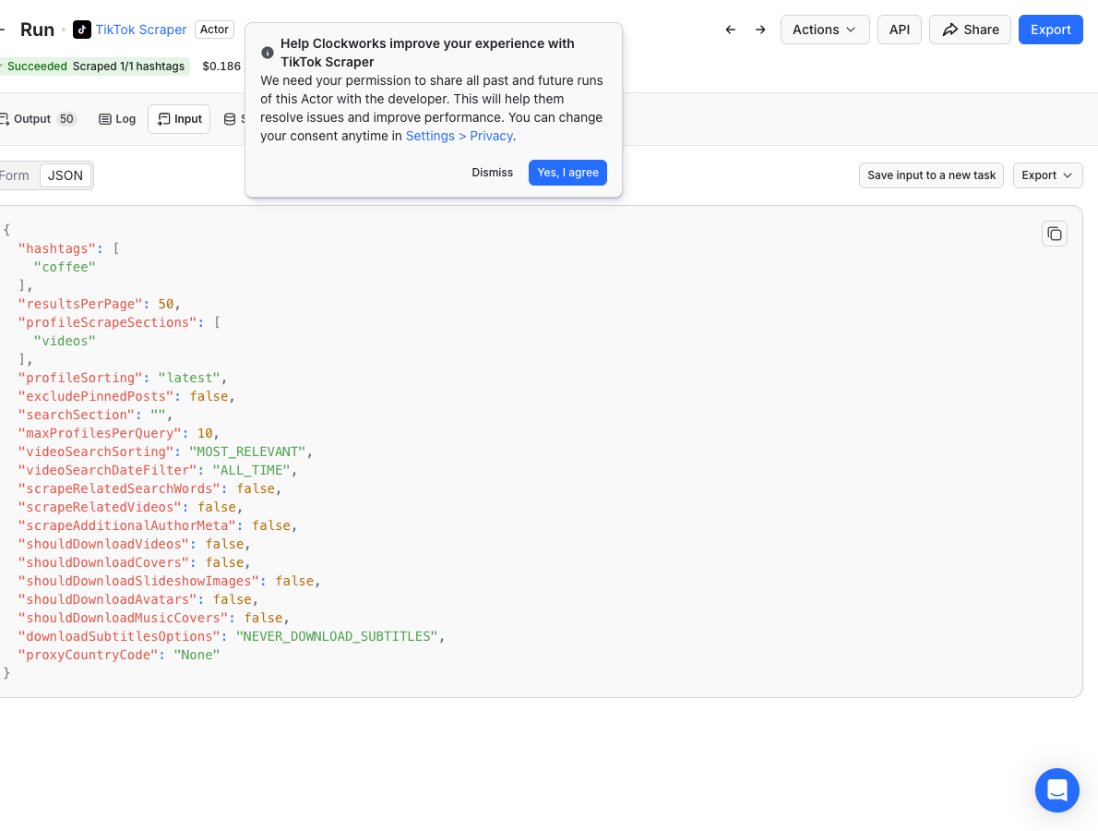Open the Export dropdown above JSON

pyautogui.click(x=1047, y=175)
